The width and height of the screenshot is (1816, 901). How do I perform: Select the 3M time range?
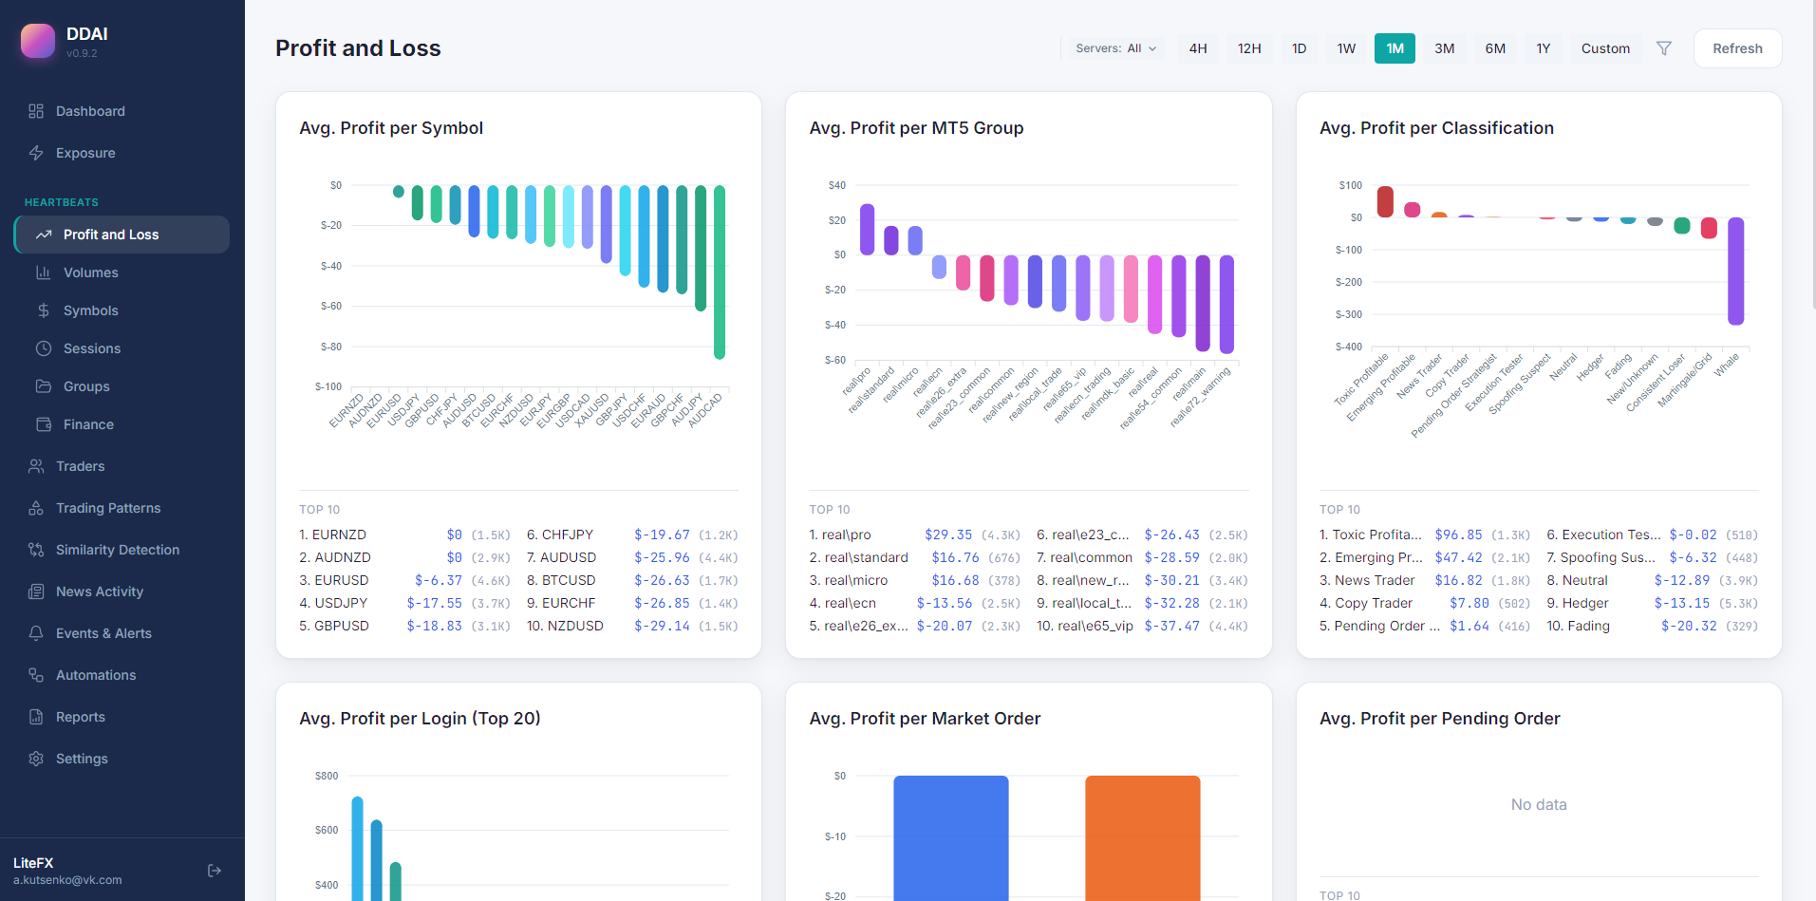click(1444, 48)
